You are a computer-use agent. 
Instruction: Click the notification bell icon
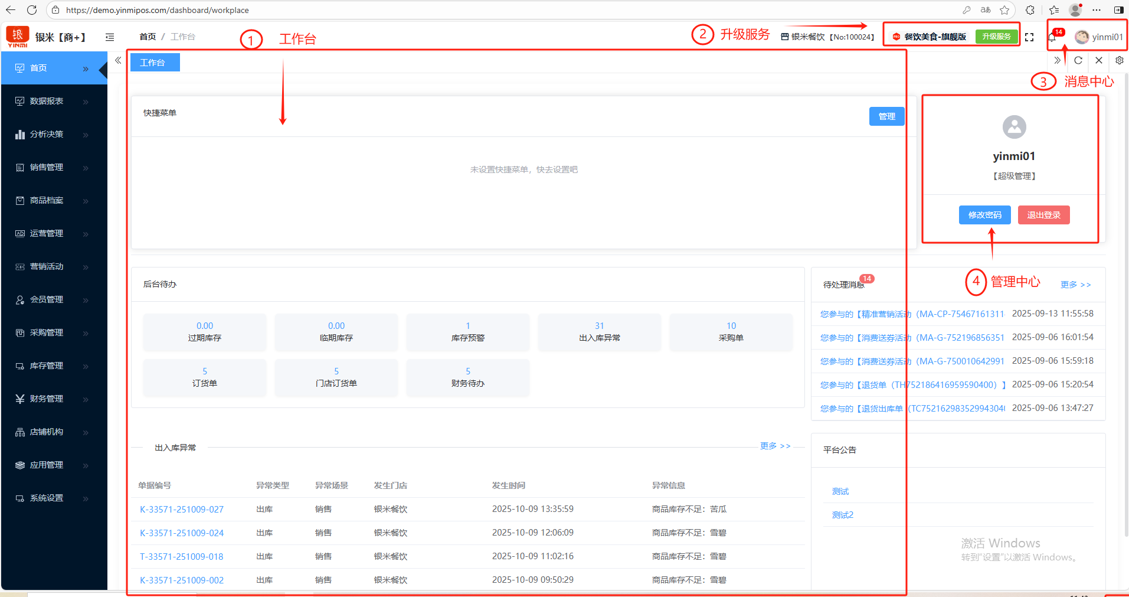pos(1052,38)
